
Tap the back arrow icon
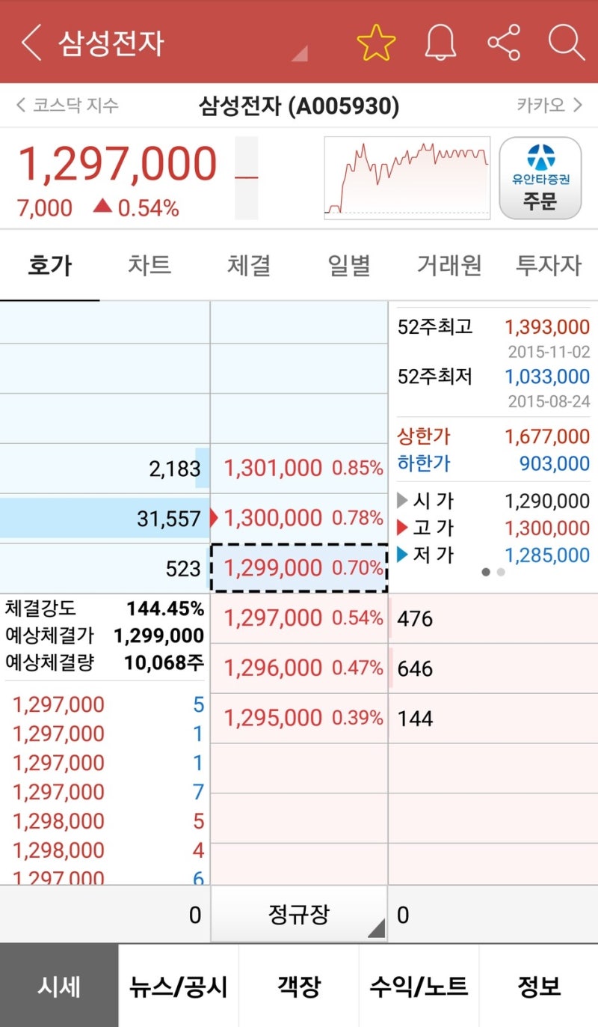pos(31,43)
